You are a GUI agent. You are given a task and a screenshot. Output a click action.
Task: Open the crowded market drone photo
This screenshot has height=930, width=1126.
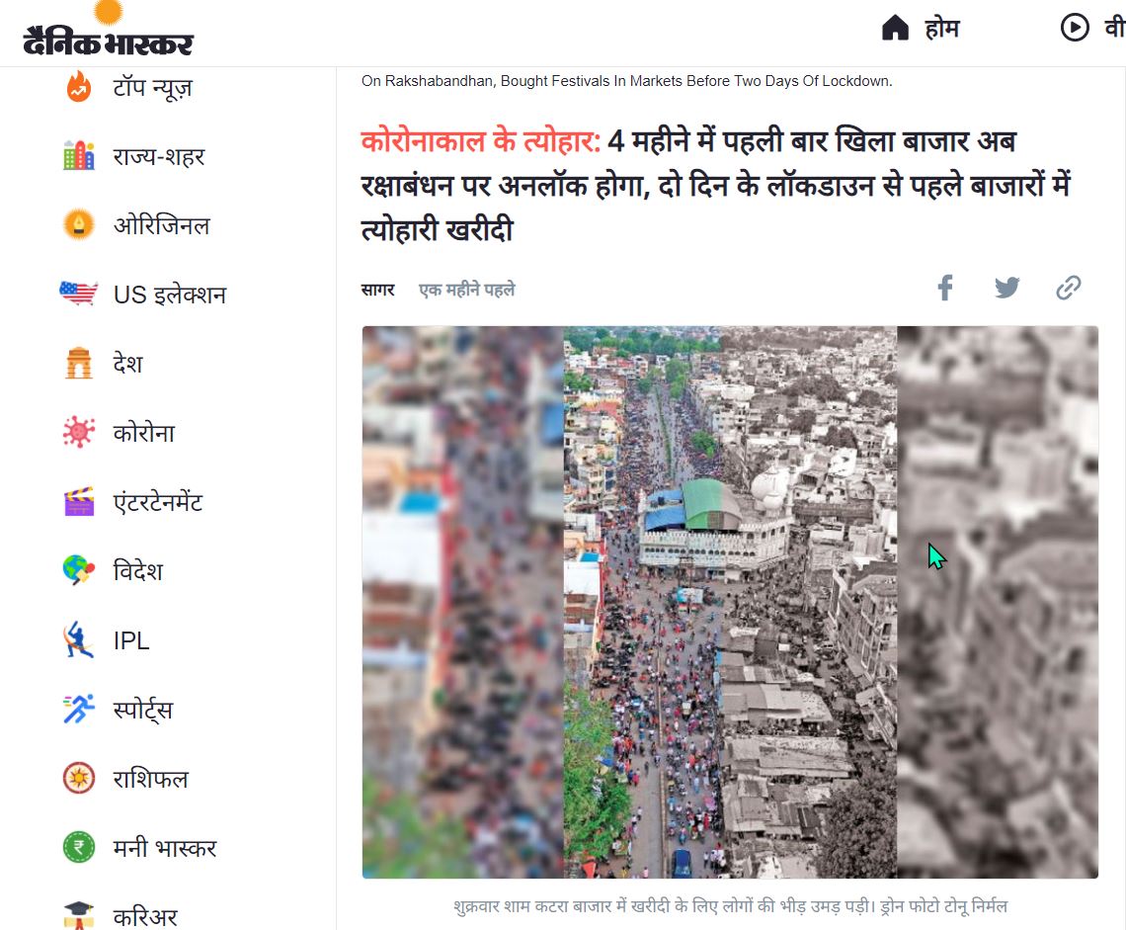[x=730, y=602]
